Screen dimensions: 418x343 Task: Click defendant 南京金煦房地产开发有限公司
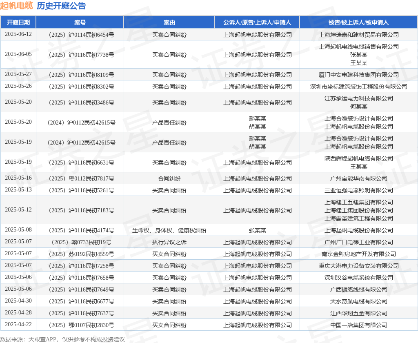coord(358,254)
